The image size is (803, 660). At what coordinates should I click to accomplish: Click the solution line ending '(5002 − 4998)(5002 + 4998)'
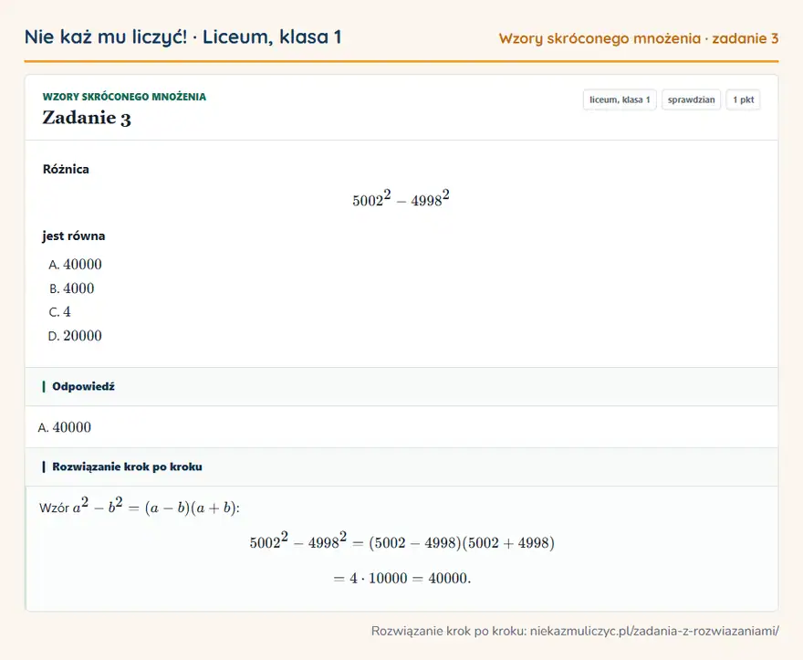(x=402, y=541)
